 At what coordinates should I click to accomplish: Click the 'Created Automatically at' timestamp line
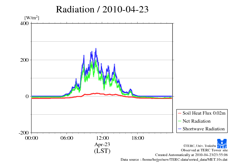click(x=191, y=155)
